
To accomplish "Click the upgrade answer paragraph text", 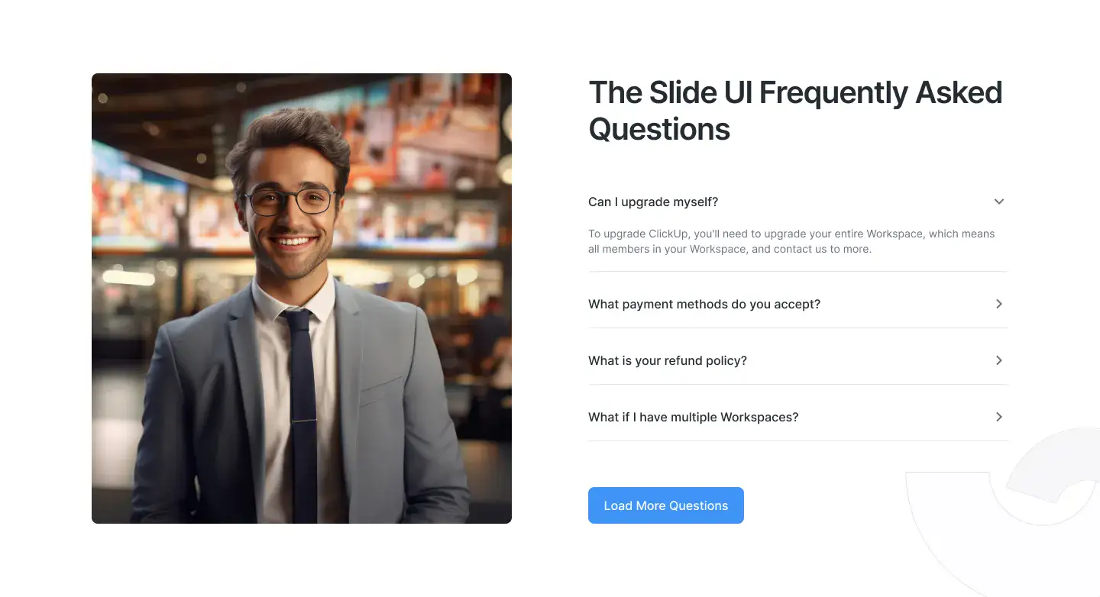I will pyautogui.click(x=791, y=241).
